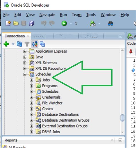Viewport: 136px width, 148px height.
Task: Expand the Jobs node
Action: click(31, 80)
